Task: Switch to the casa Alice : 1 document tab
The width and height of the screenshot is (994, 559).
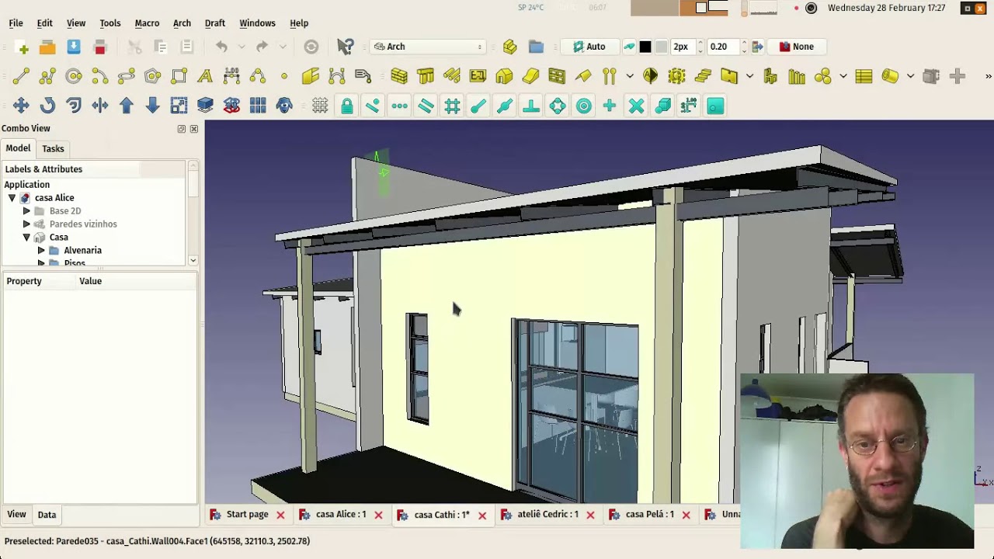Action: point(341,515)
